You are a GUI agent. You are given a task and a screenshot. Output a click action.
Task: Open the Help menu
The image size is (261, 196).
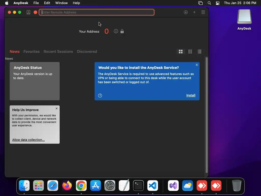(76, 3)
